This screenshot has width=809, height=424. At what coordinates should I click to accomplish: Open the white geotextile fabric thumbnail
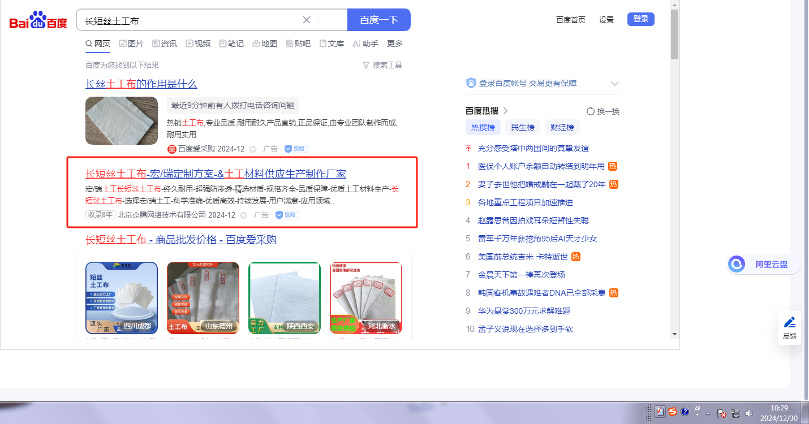coord(122,120)
